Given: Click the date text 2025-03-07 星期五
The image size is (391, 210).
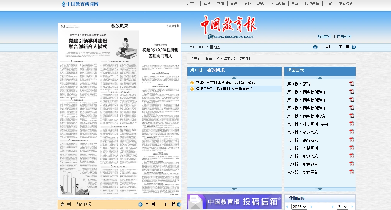Looking at the screenshot, I should tap(205, 47).
